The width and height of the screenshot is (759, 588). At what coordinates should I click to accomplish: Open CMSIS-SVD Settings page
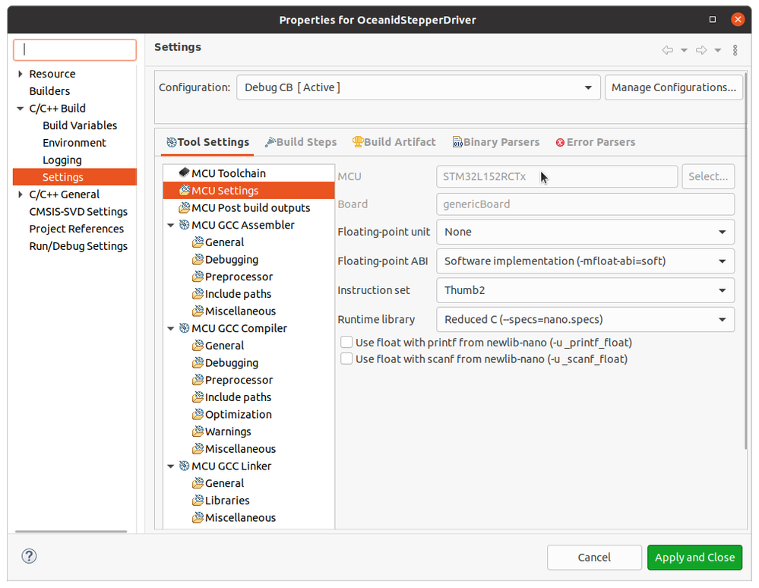coord(78,211)
